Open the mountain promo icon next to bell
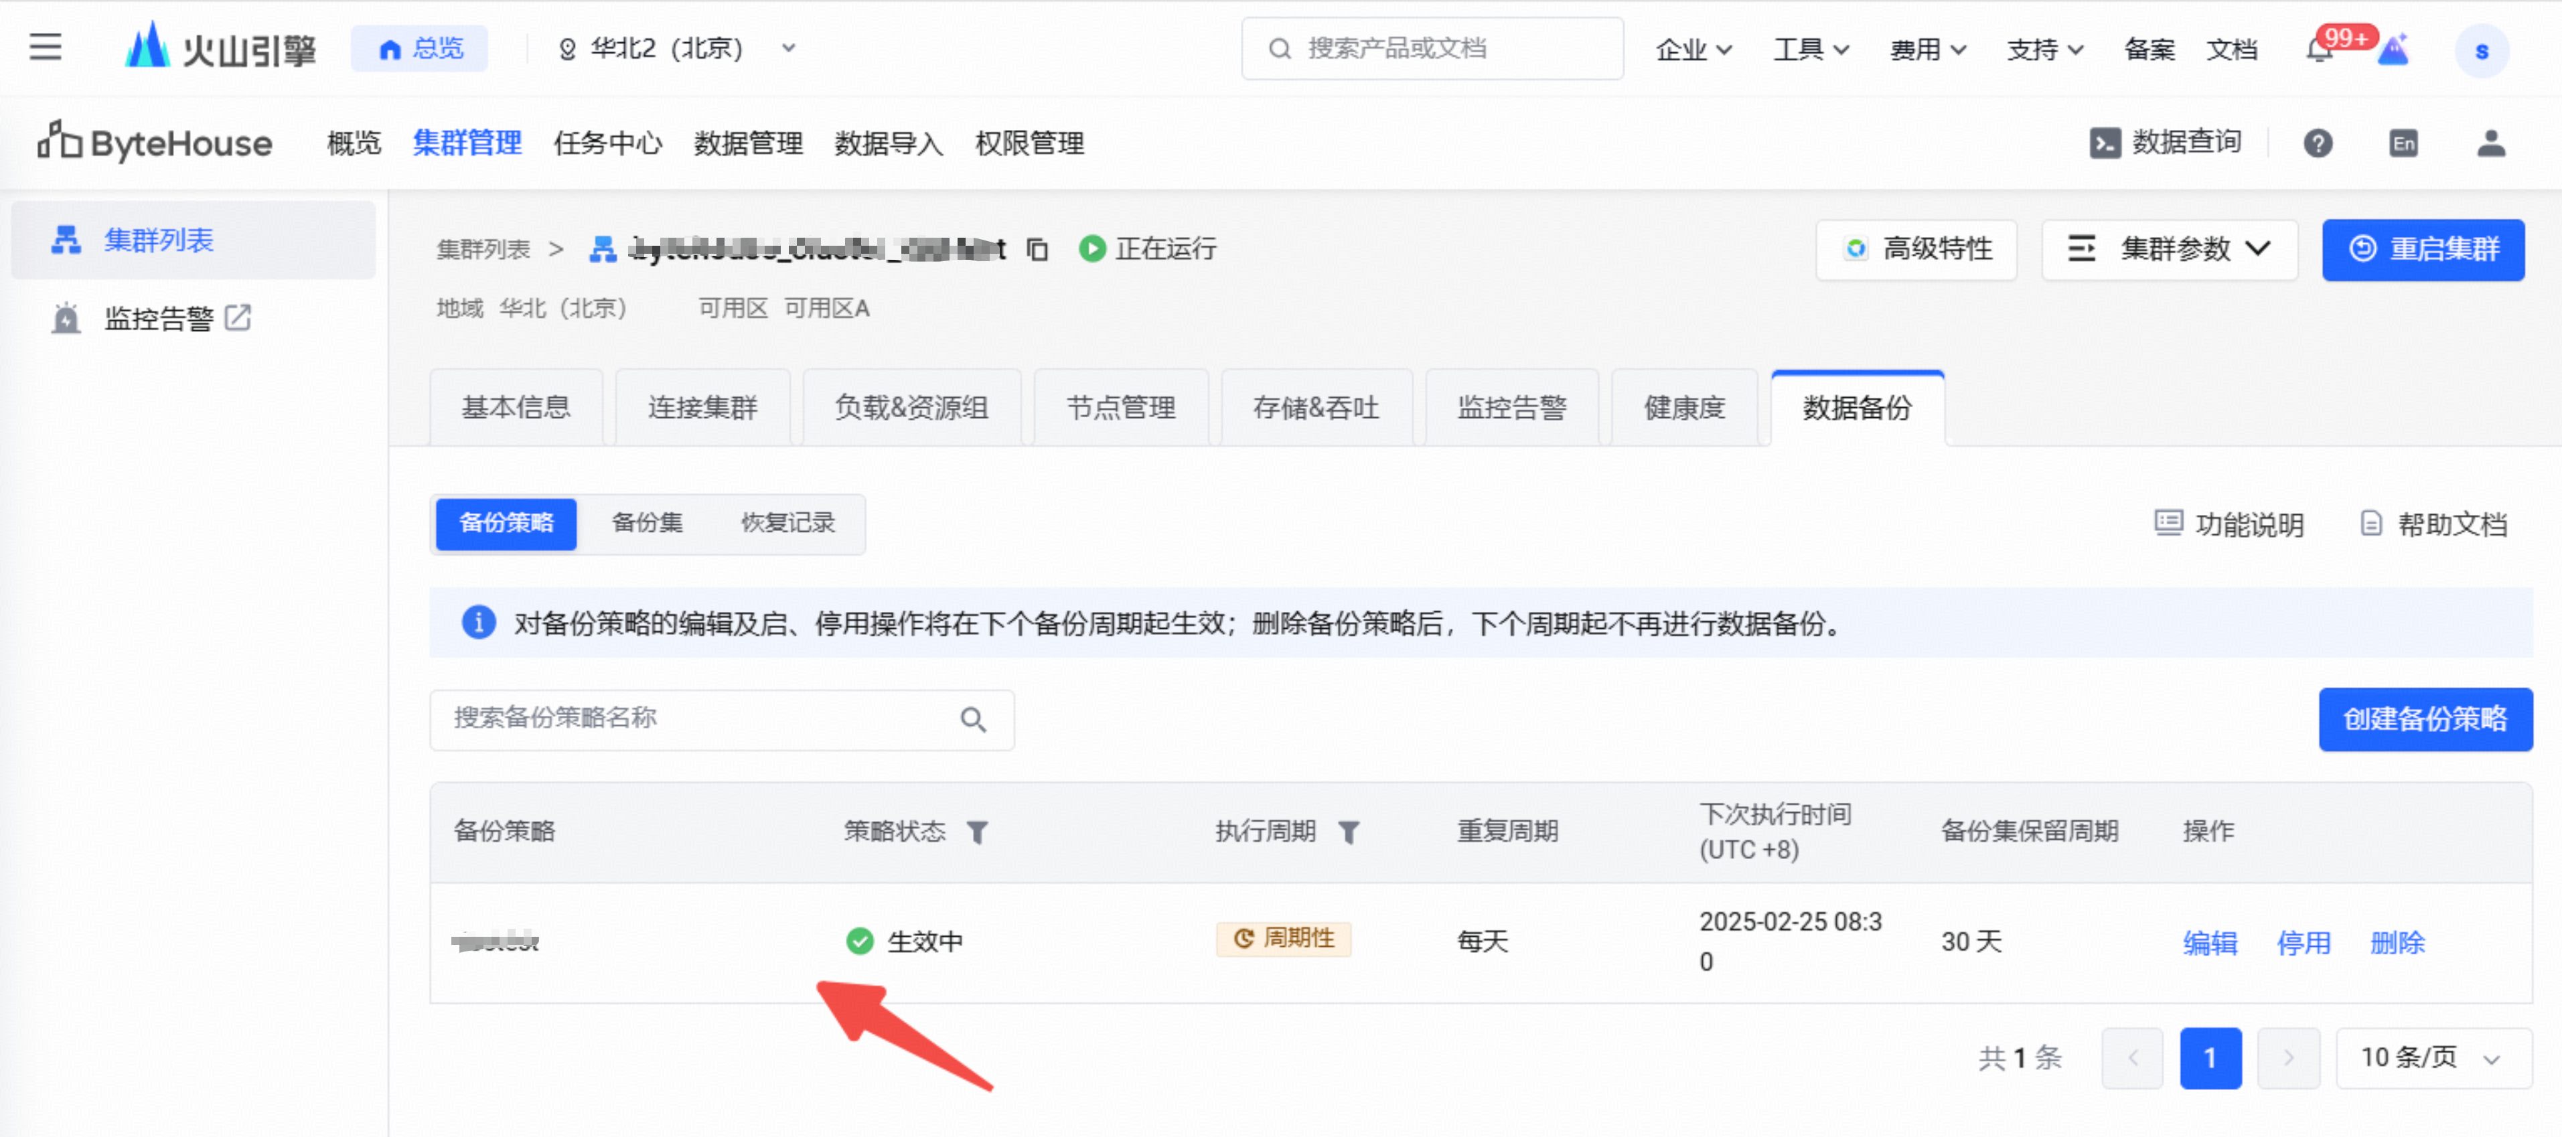Screen dimensions: 2562x1137 pyautogui.click(x=2393, y=50)
